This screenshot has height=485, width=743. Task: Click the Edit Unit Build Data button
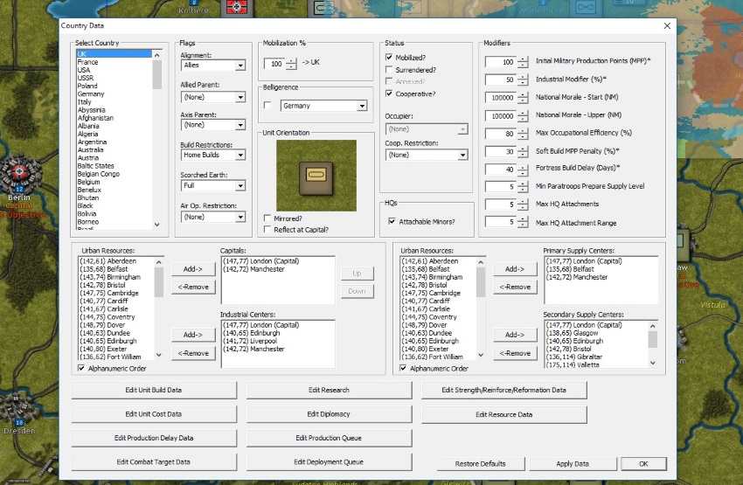(154, 390)
